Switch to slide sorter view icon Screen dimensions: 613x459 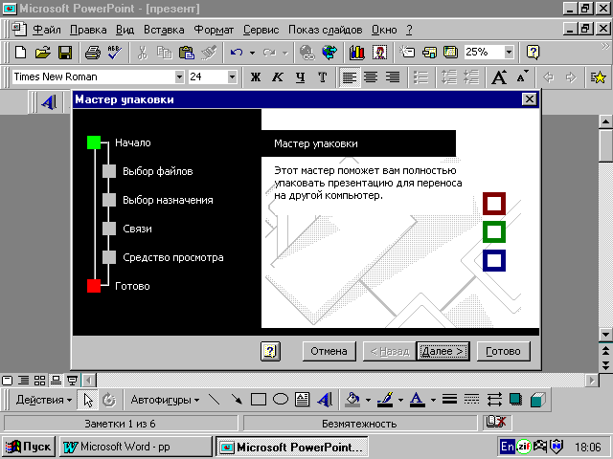point(39,381)
